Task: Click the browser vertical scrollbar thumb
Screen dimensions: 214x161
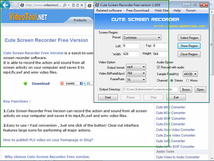Action: (212, 44)
